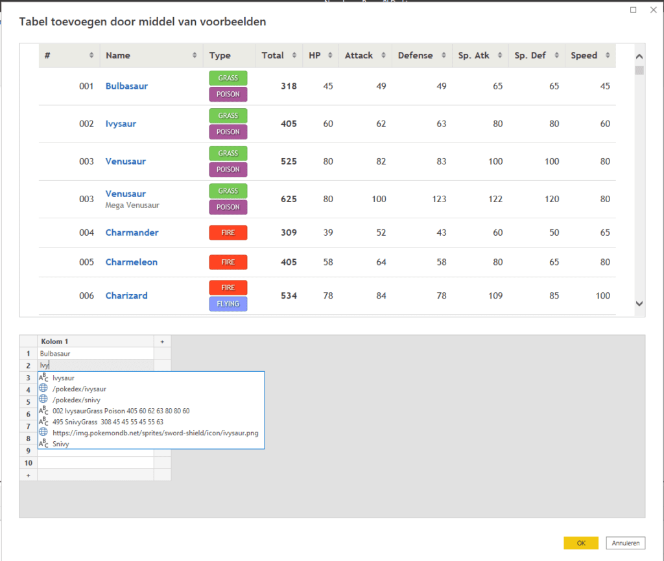The width and height of the screenshot is (664, 561).
Task: Click the globe icon beside the ivysaur.png URL
Action: 43,432
